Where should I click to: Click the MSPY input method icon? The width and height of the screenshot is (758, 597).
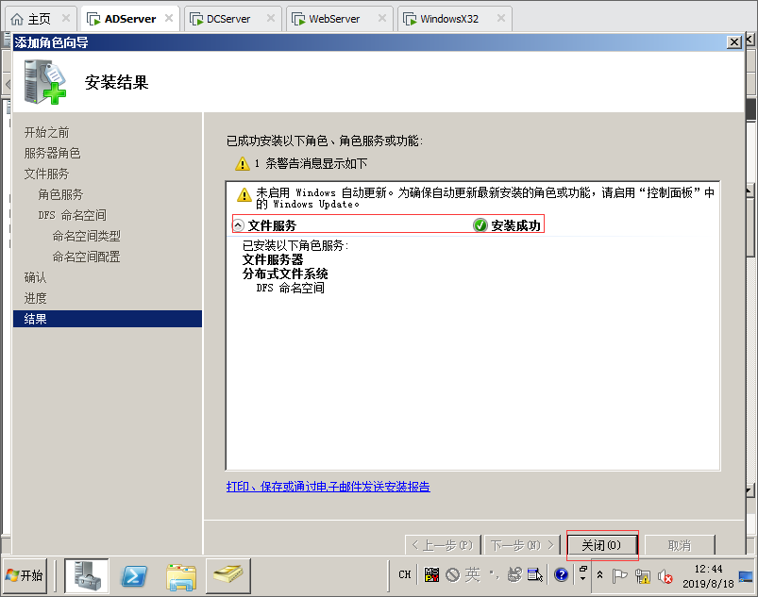click(x=431, y=574)
